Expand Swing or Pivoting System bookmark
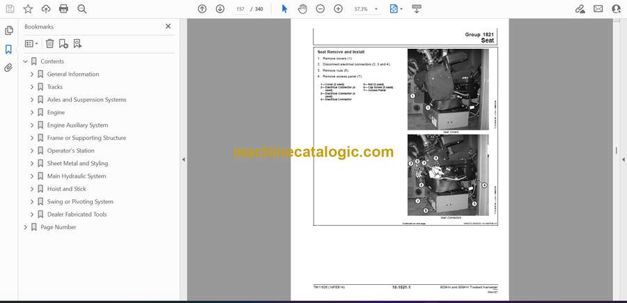627x303 pixels. 32,201
